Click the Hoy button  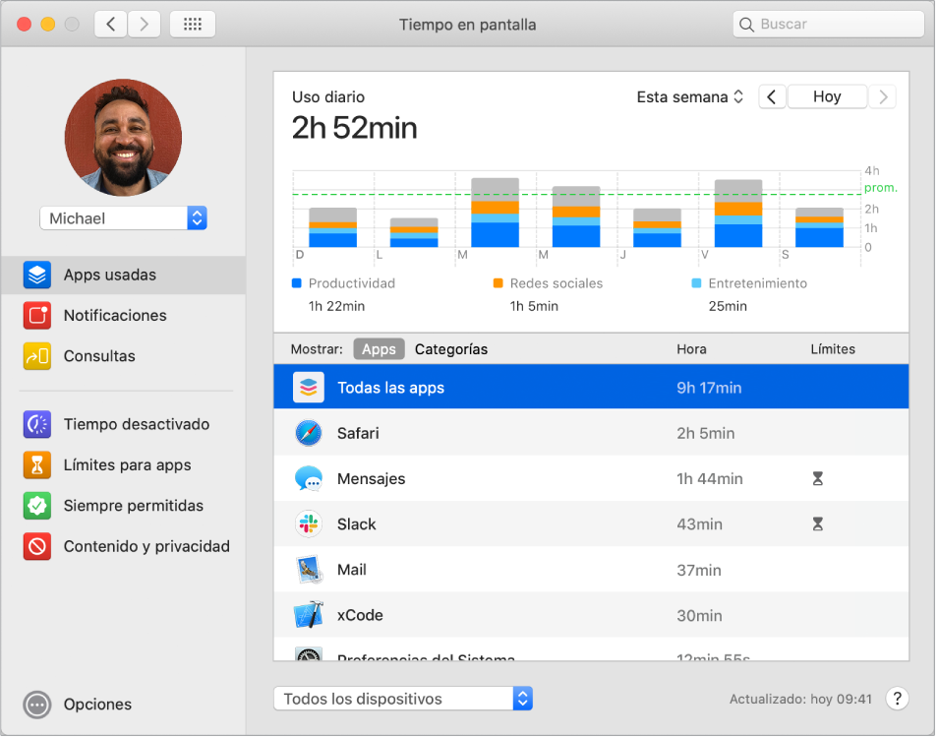pos(826,96)
